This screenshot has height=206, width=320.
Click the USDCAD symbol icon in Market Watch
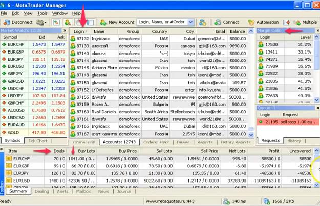point(4,117)
